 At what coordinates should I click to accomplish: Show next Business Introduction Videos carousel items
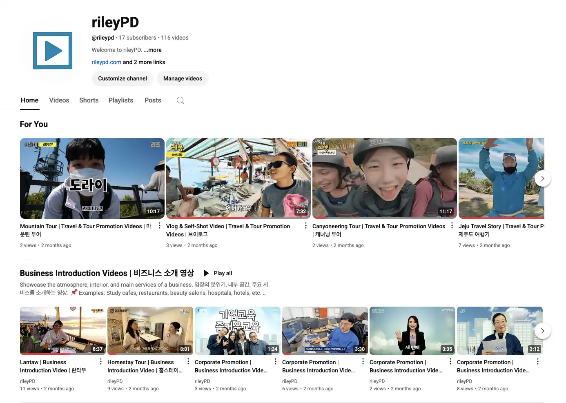(x=542, y=331)
